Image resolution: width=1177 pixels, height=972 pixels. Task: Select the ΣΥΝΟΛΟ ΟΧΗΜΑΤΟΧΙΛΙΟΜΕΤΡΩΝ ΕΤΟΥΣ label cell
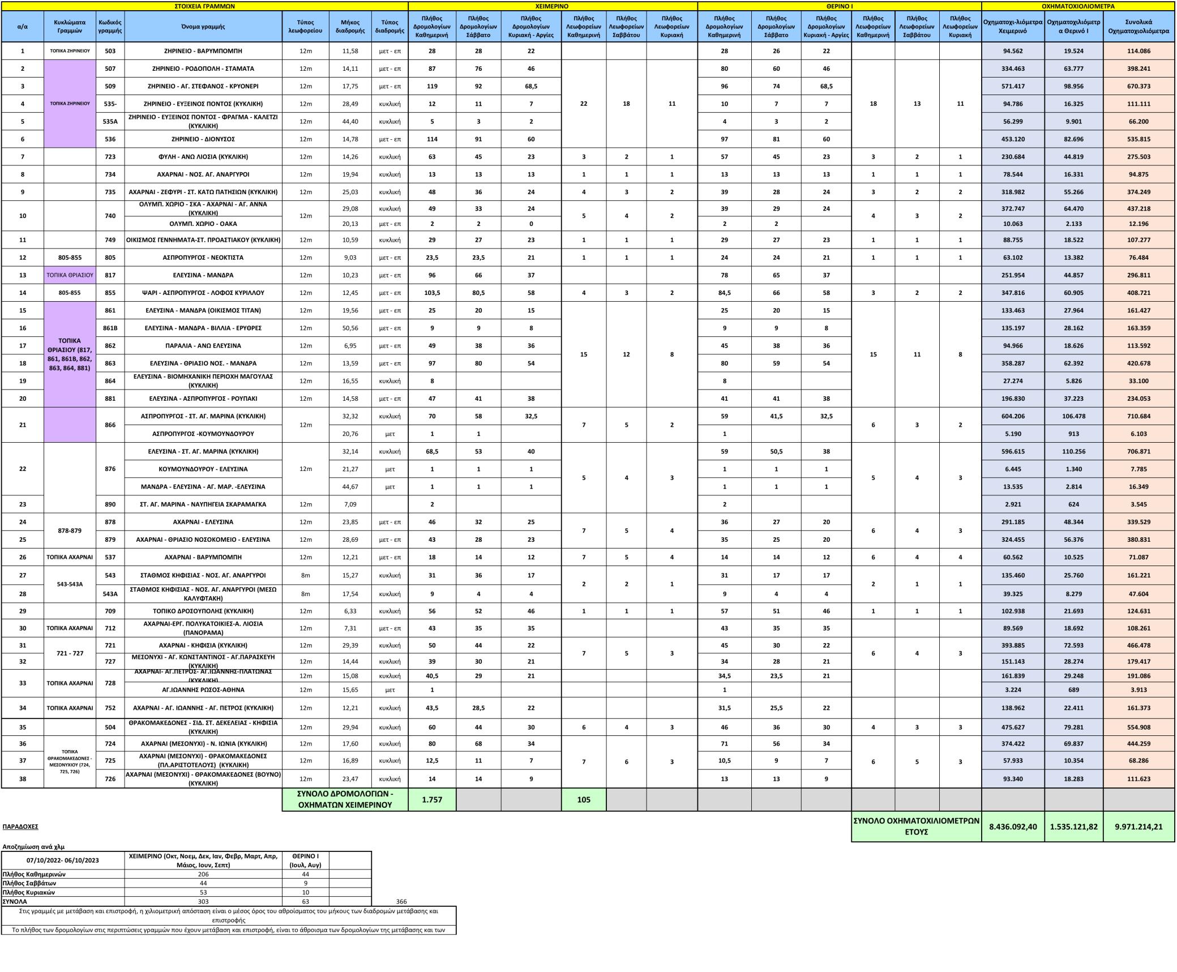[x=916, y=827]
